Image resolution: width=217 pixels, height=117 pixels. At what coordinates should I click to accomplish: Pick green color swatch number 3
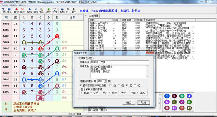pyautogui.click(x=182, y=96)
